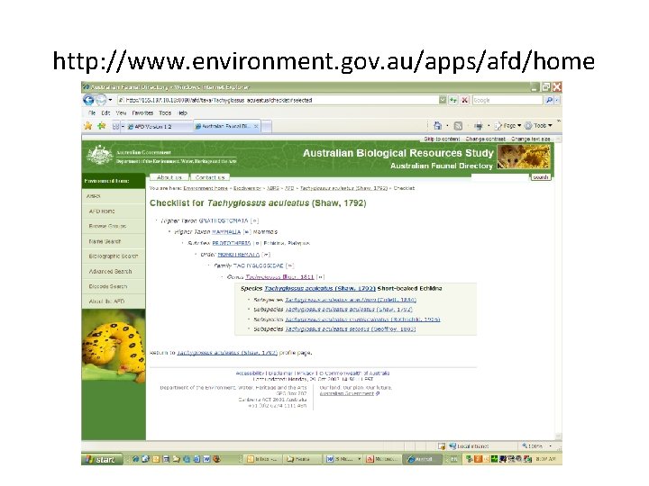649x486 pixels.
Task: Open recent pages dropdown beside Forward button
Action: tap(110, 100)
